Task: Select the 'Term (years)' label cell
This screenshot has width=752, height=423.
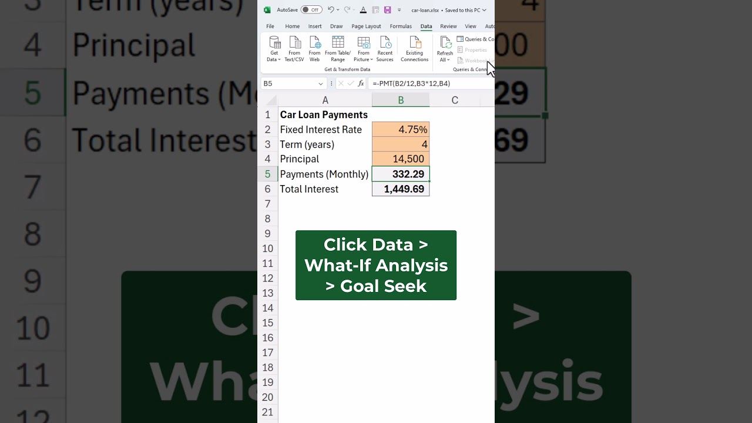Action: [x=325, y=144]
